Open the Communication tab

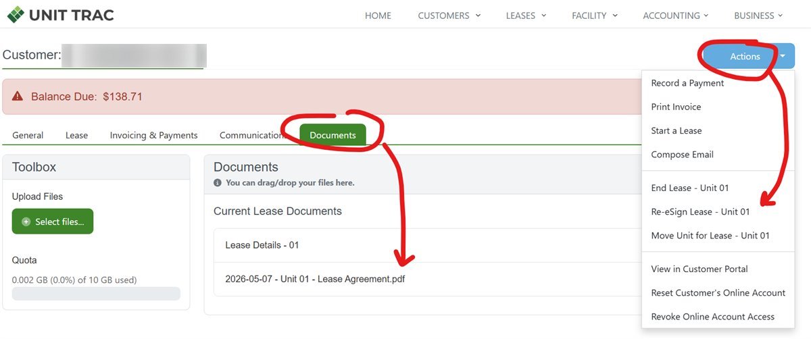251,135
